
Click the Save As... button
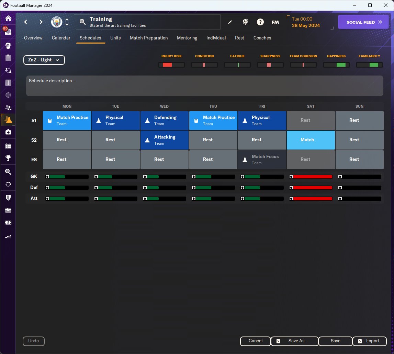pos(294,341)
